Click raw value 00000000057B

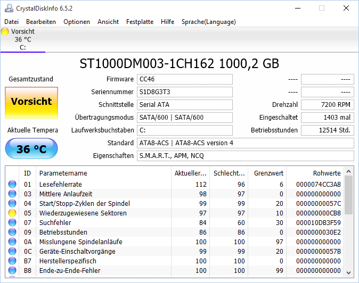[319, 252]
